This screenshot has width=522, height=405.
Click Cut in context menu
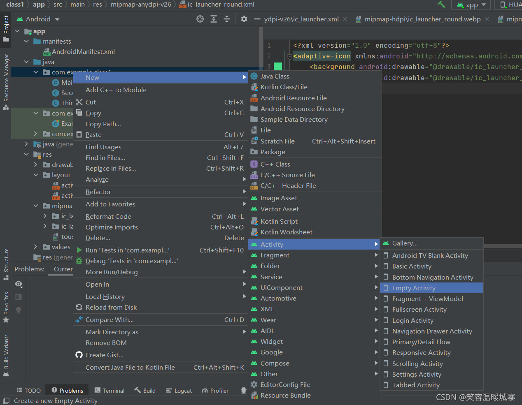(x=160, y=102)
